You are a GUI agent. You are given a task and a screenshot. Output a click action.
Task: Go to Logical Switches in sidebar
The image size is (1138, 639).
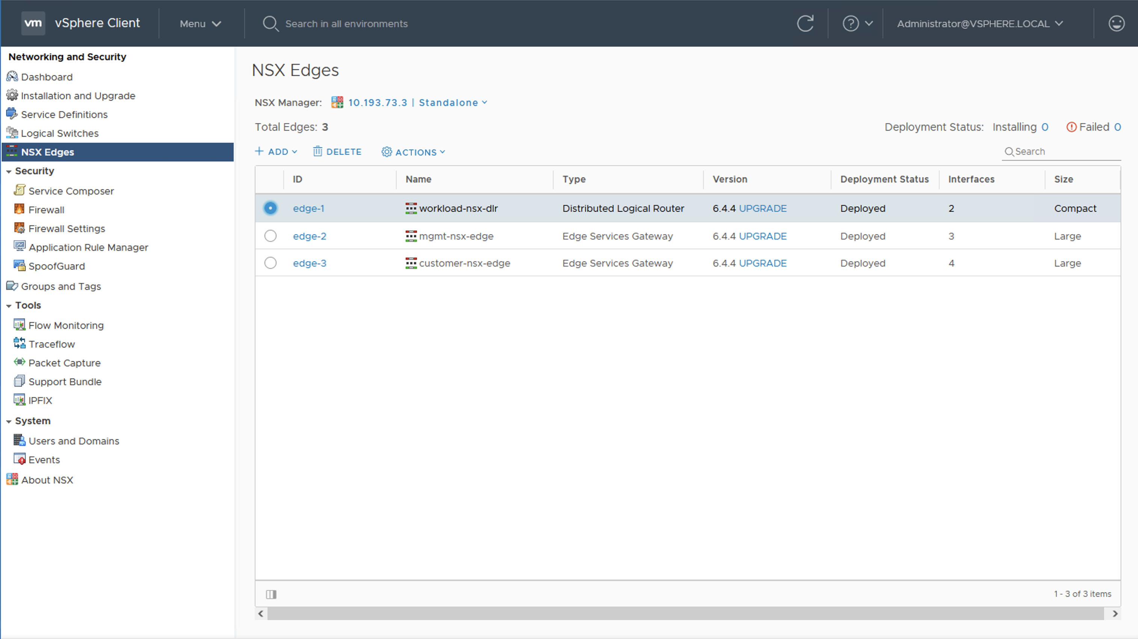[x=59, y=133]
